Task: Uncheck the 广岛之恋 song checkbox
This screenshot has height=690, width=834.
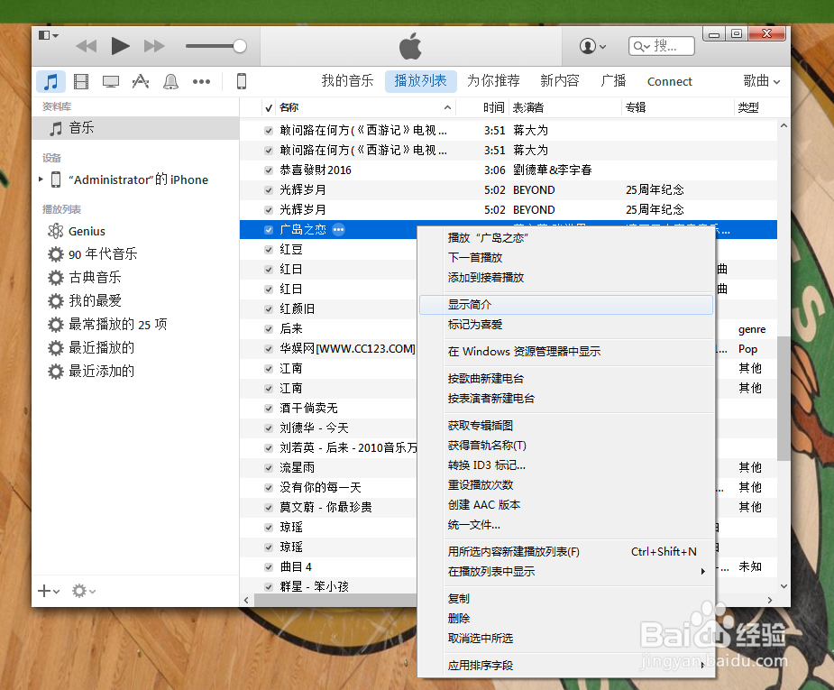Action: click(x=269, y=230)
